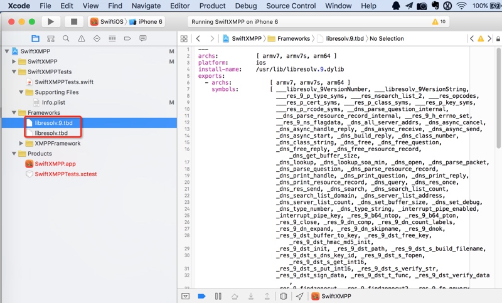Open the Symbol navigator icon
This screenshot has height=303, width=502.
[51, 39]
